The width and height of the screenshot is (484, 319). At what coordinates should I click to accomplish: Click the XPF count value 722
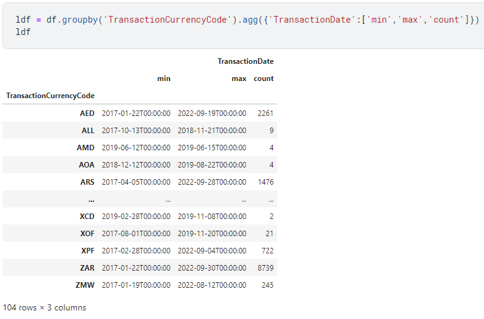coord(268,251)
